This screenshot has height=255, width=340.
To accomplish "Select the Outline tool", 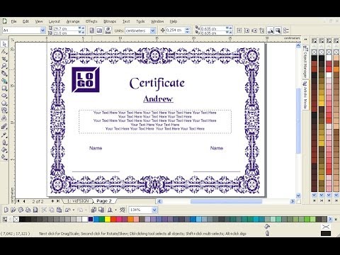I will pyautogui.click(x=4, y=142).
